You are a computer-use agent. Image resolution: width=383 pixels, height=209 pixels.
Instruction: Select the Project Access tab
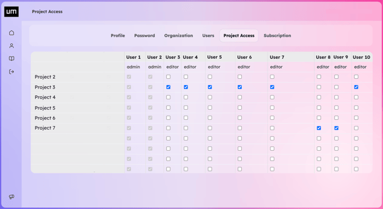[x=239, y=35]
